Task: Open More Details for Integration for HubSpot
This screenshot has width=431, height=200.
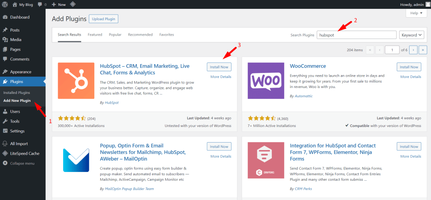Action: point(411,156)
